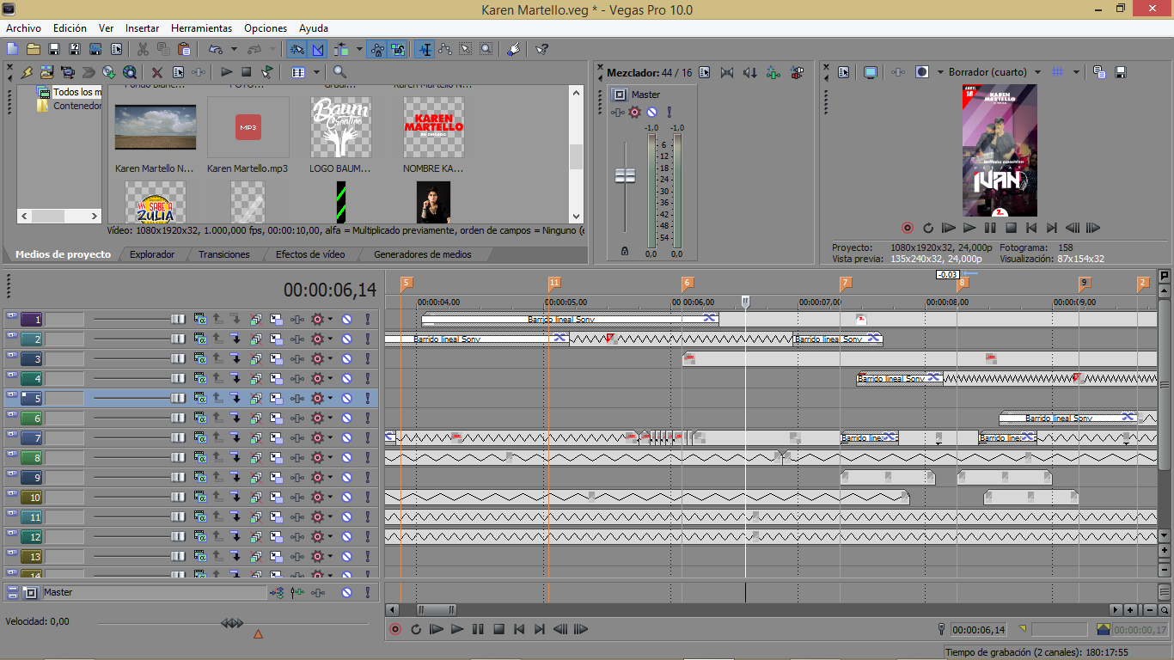Click the Downmix Output icon in mixer
Screen dimensions: 1174x660
(x=727, y=73)
